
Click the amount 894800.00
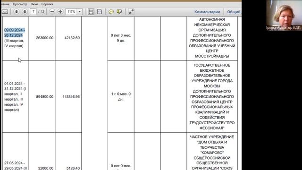point(45,96)
